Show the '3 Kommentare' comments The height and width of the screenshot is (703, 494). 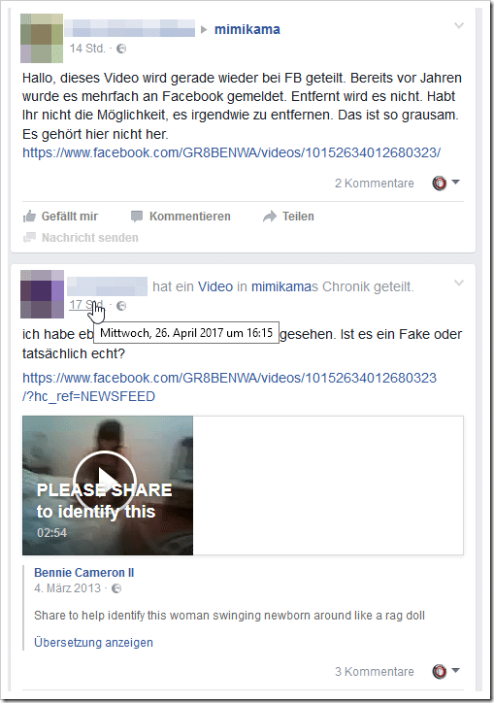[375, 672]
